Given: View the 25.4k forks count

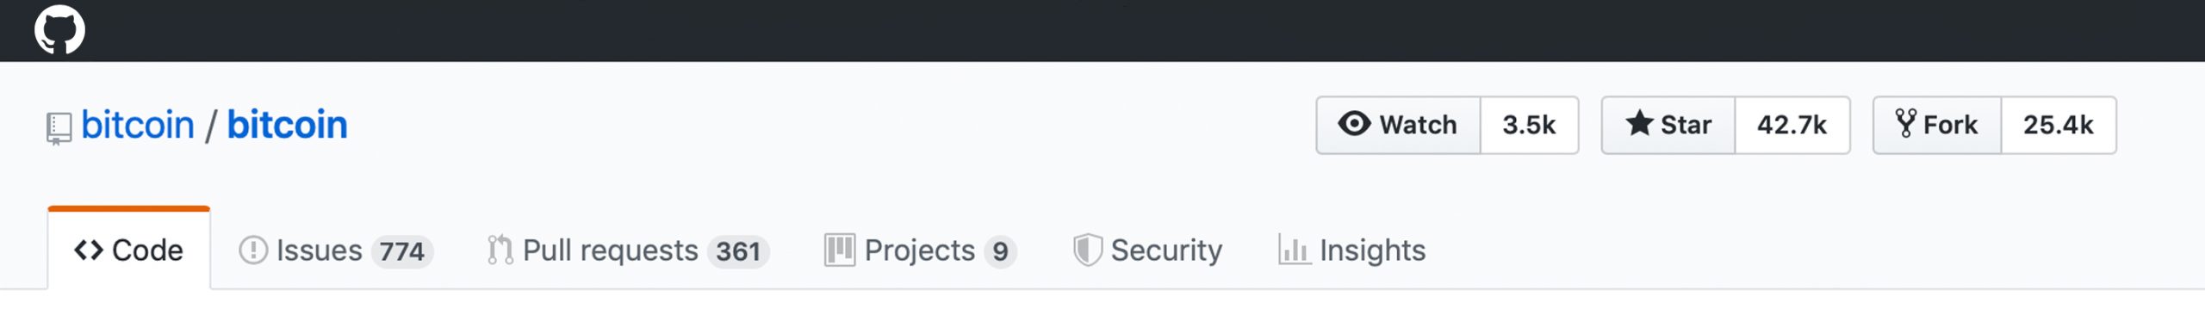Looking at the screenshot, I should pos(2058,125).
